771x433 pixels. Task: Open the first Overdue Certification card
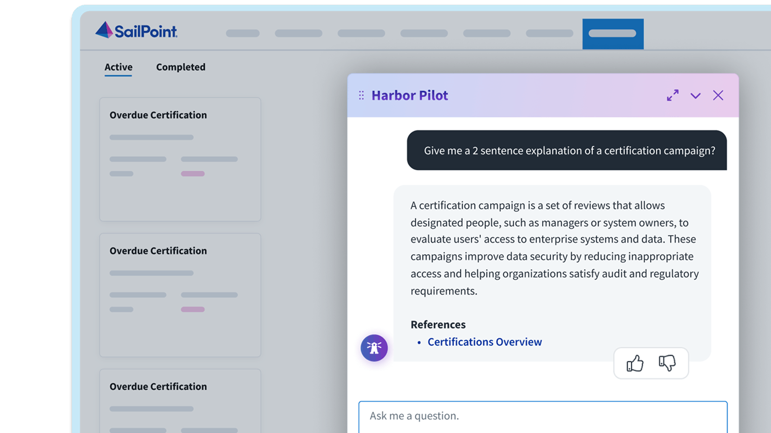tap(180, 159)
